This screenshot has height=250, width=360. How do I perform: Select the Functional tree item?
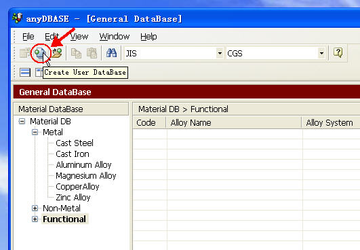(64, 219)
